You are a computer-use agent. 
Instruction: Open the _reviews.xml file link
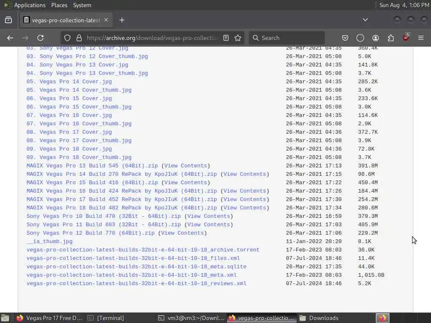click(136, 283)
